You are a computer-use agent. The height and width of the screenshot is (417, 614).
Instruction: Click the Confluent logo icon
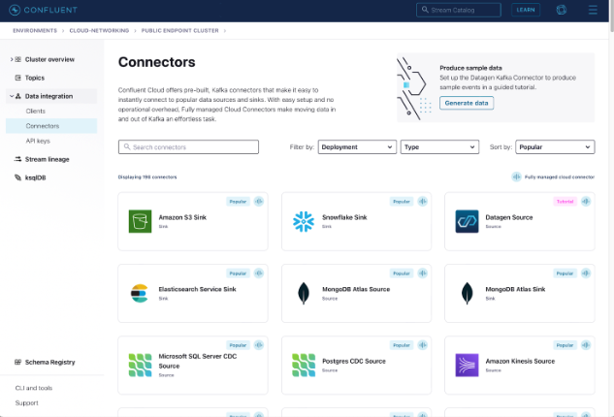click(x=15, y=10)
